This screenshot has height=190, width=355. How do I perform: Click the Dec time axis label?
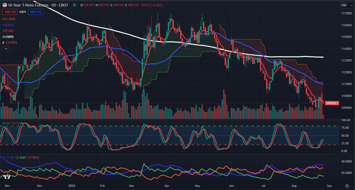pos(39,186)
